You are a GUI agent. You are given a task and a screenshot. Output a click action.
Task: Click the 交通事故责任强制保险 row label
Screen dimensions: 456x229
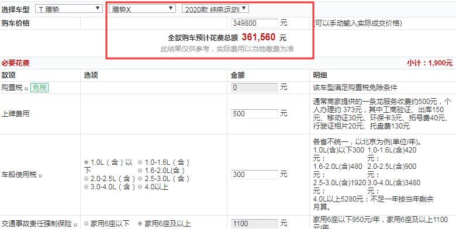[36, 224]
